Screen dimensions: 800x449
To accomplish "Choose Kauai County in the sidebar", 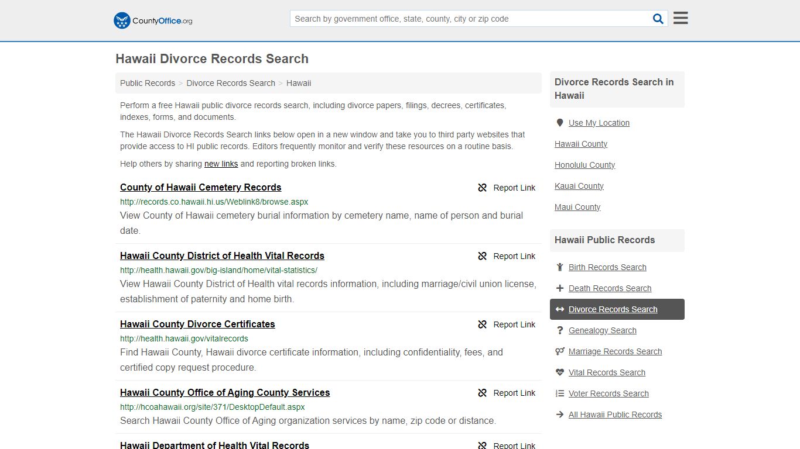I will (x=579, y=186).
